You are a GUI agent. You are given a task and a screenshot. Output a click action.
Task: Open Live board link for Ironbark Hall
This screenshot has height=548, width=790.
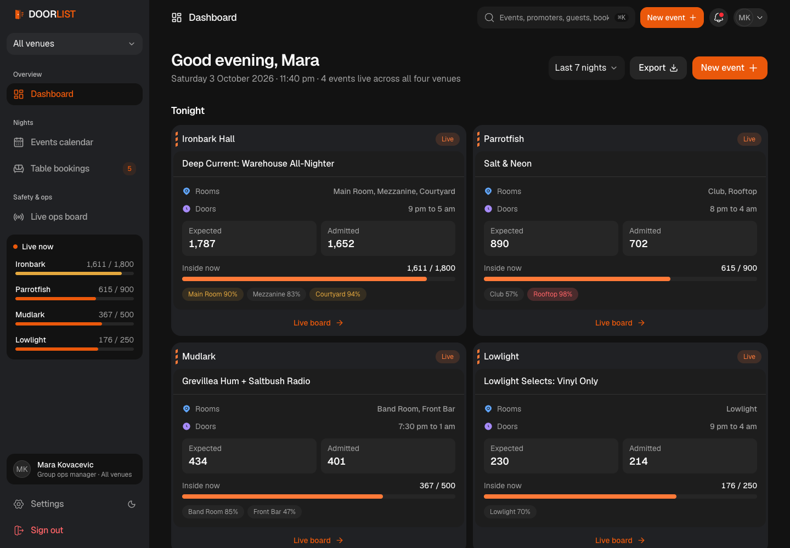[318, 323]
